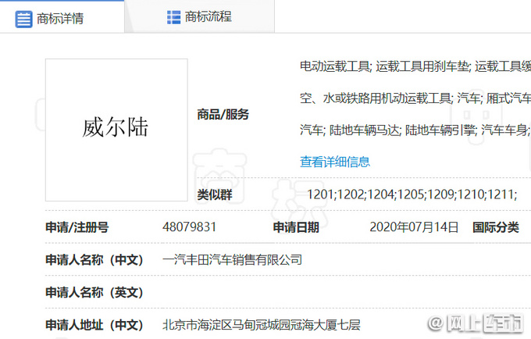Image resolution: width=531 pixels, height=339 pixels.
Task: Click the 商品/服务 label
Action: coord(223,115)
